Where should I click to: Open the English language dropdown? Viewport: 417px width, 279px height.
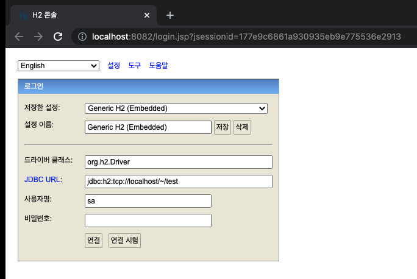pyautogui.click(x=59, y=66)
